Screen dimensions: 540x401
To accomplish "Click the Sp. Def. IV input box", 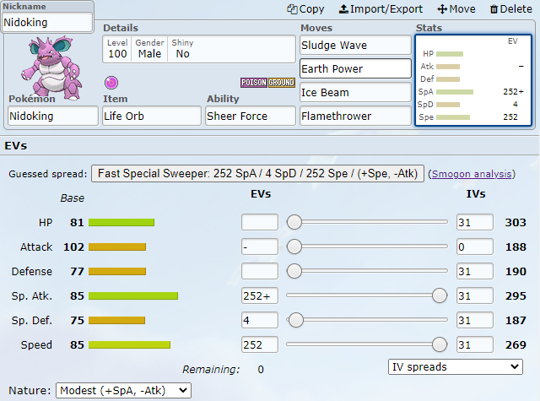I will [x=475, y=320].
